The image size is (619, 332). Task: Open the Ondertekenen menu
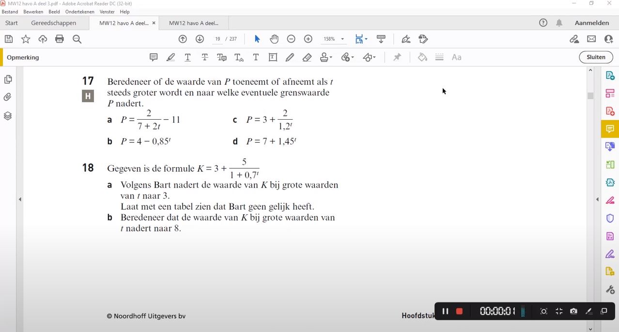pyautogui.click(x=80, y=12)
